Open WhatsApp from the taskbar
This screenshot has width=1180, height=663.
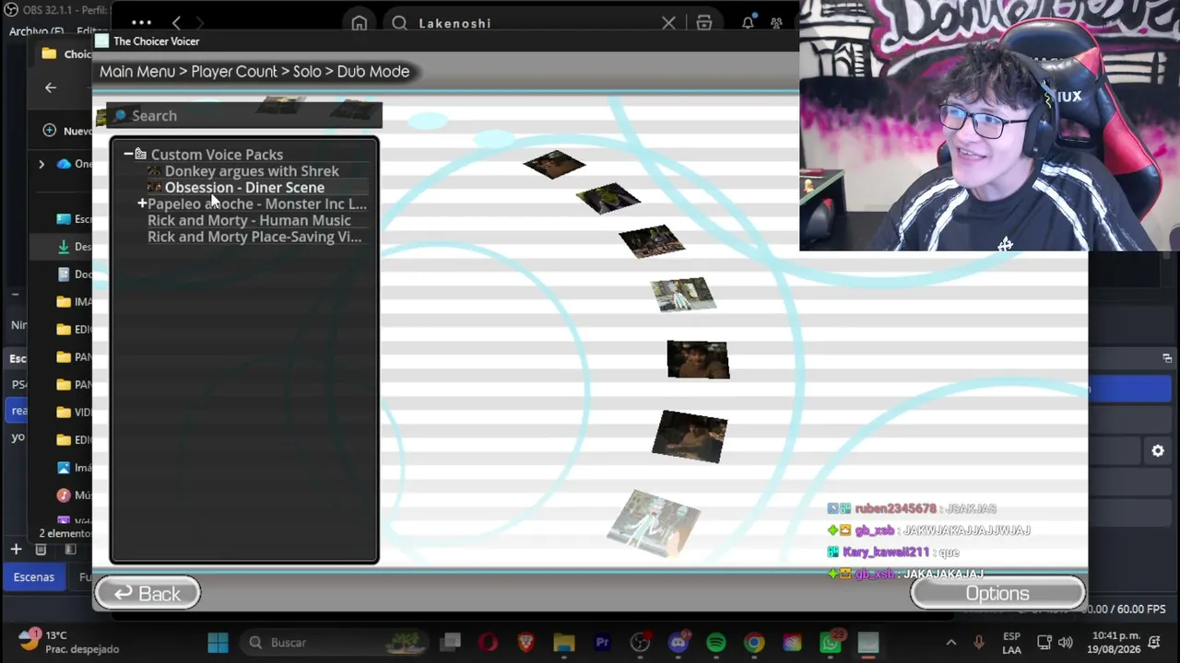coord(831,643)
